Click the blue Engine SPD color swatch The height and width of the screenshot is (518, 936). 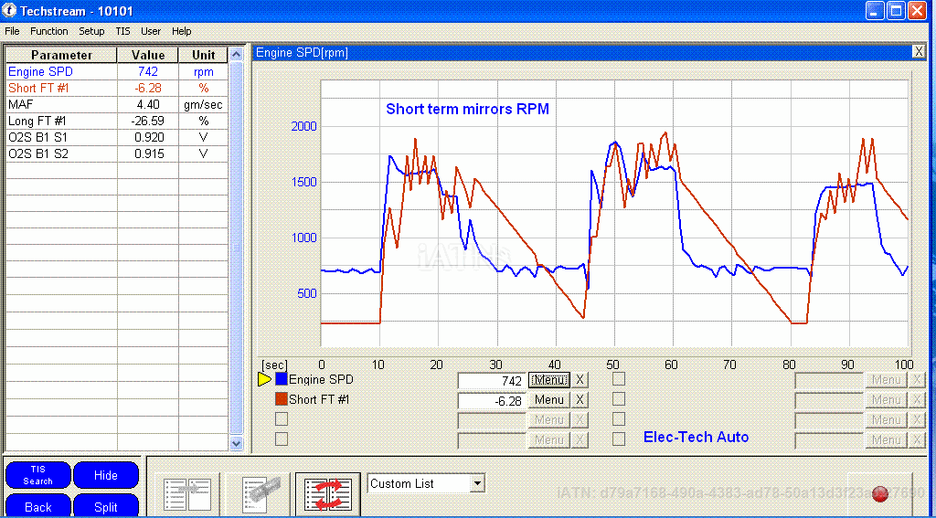(282, 379)
